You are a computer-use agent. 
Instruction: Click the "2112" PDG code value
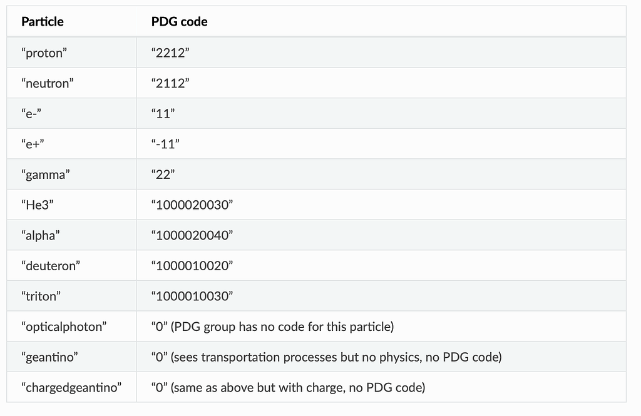170,83
